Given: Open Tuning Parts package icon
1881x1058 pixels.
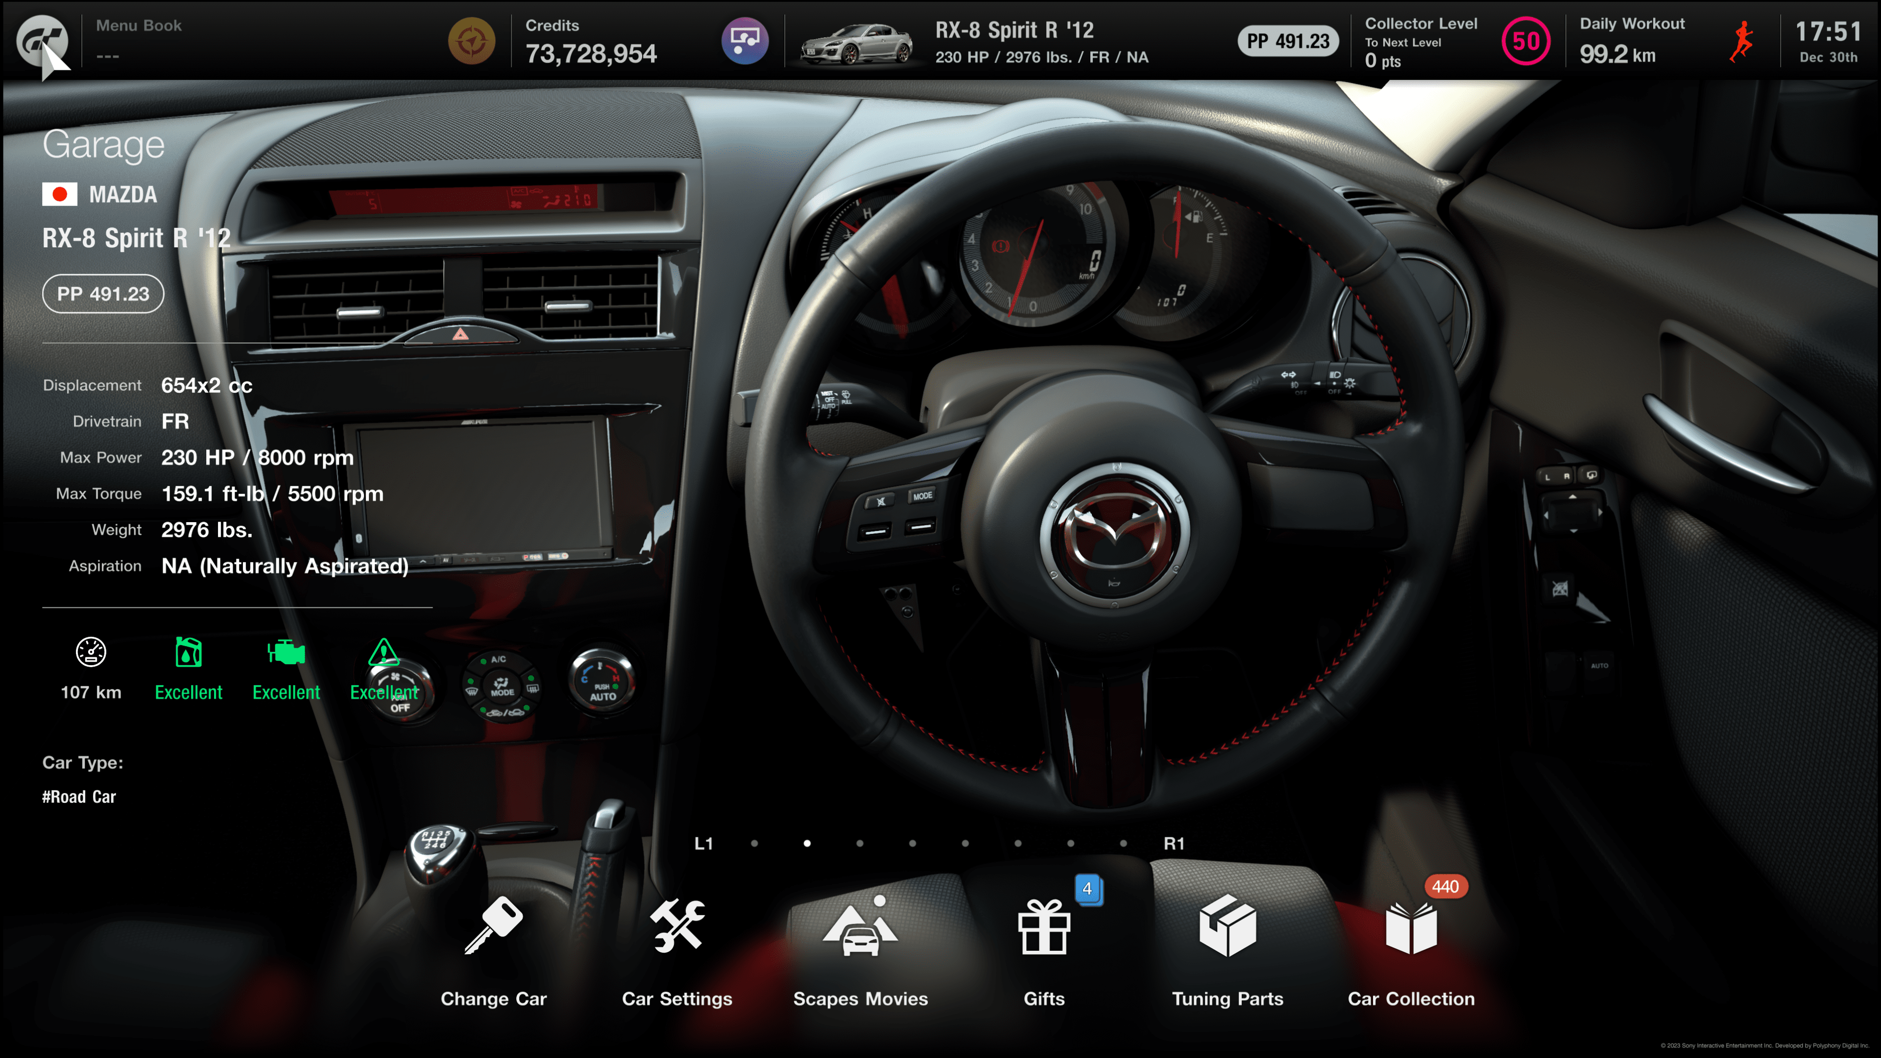Looking at the screenshot, I should click(x=1228, y=926).
